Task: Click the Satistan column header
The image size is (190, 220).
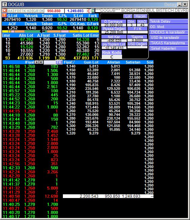Action: pos(133,62)
